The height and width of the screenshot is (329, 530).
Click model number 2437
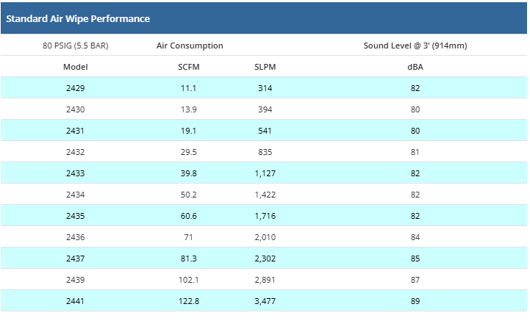click(76, 258)
